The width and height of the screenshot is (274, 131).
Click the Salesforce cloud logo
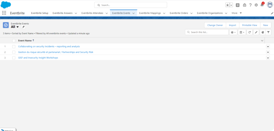pos(6,5)
